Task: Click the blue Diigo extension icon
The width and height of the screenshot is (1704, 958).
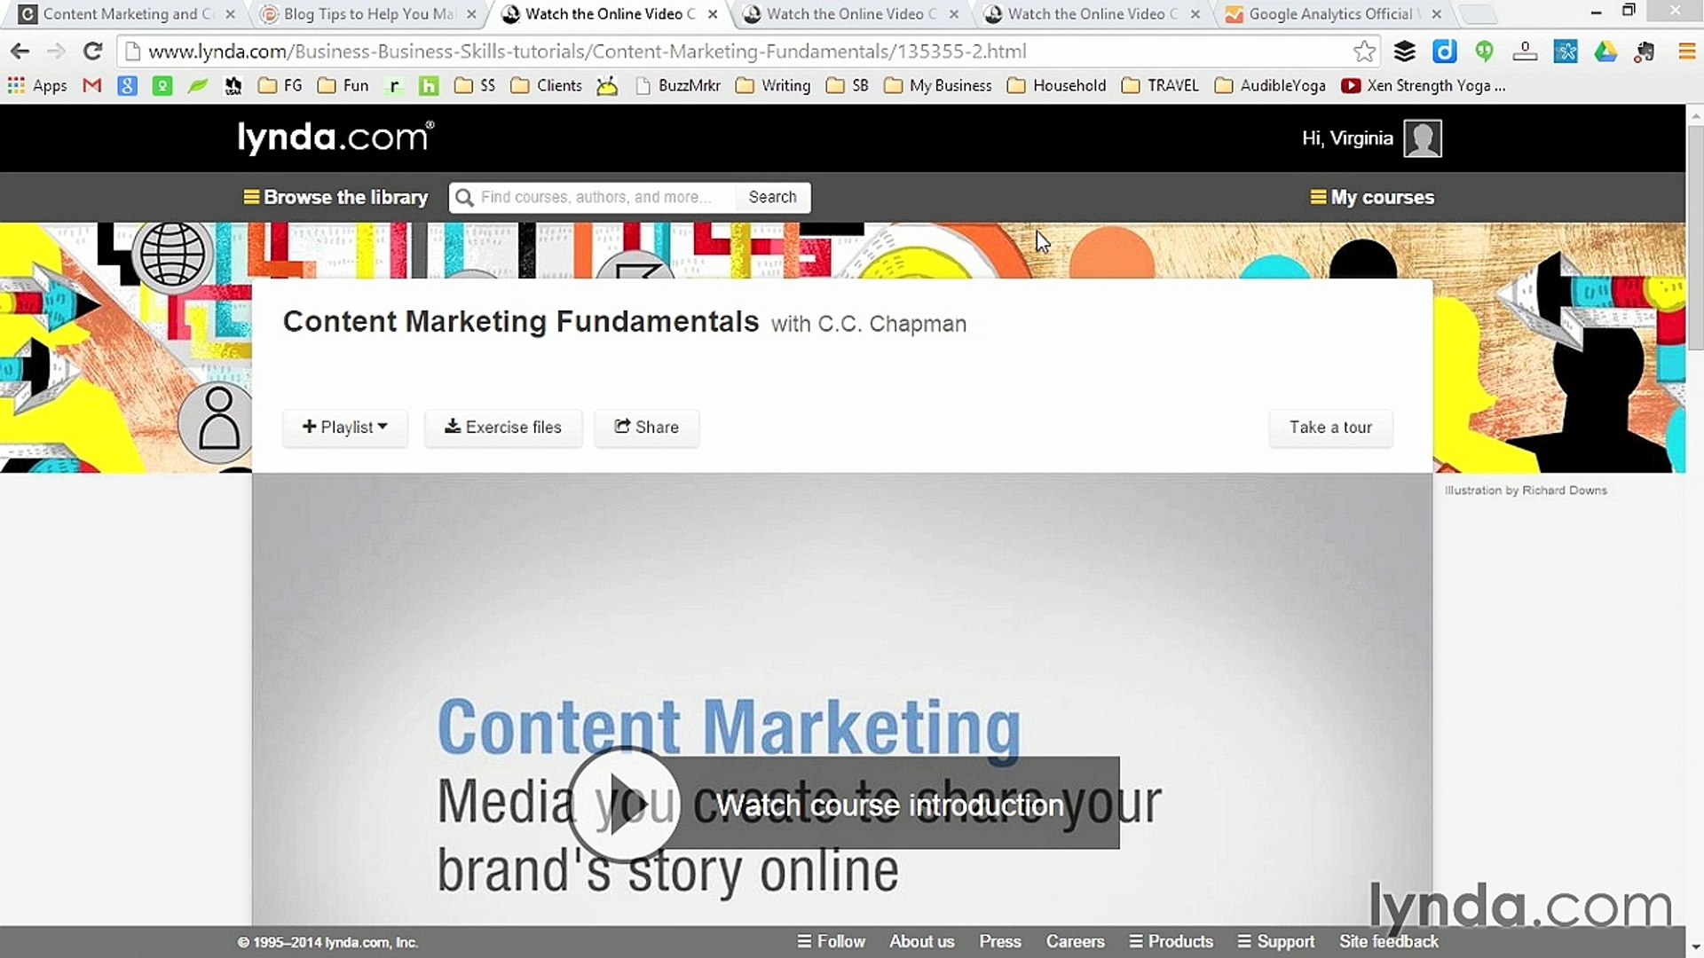Action: 1445,51
